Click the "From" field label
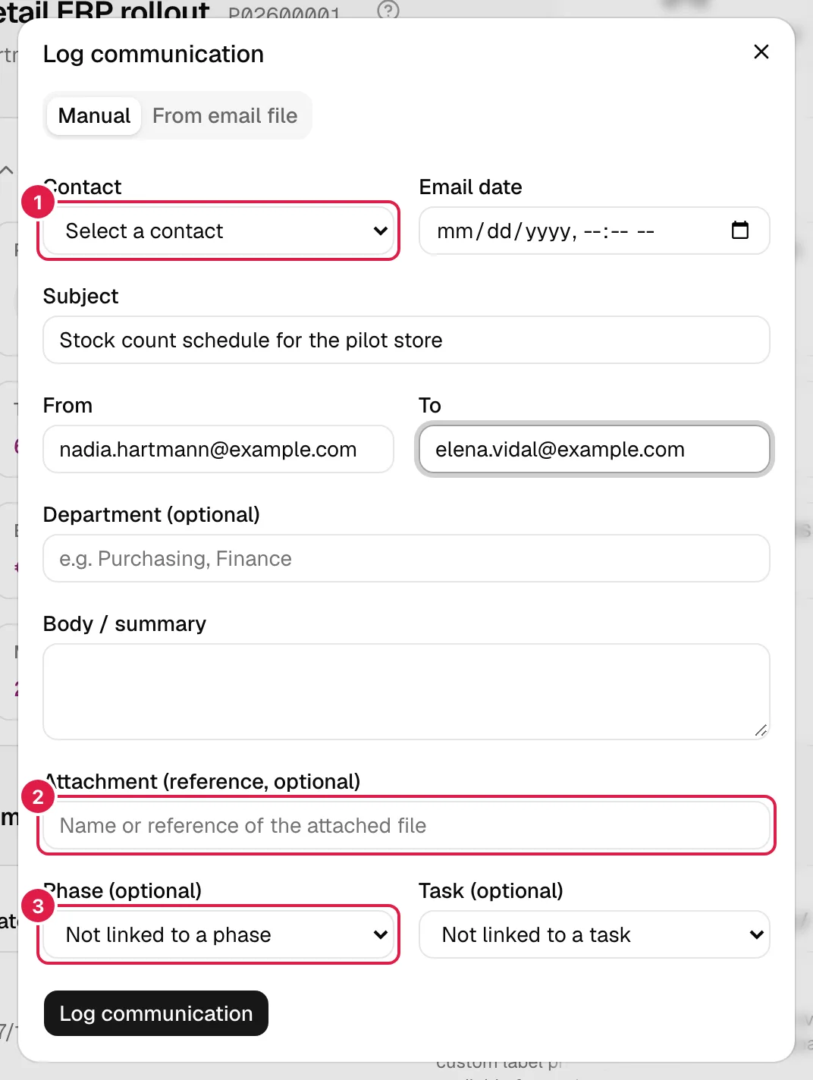Image resolution: width=813 pixels, height=1080 pixels. [x=67, y=405]
